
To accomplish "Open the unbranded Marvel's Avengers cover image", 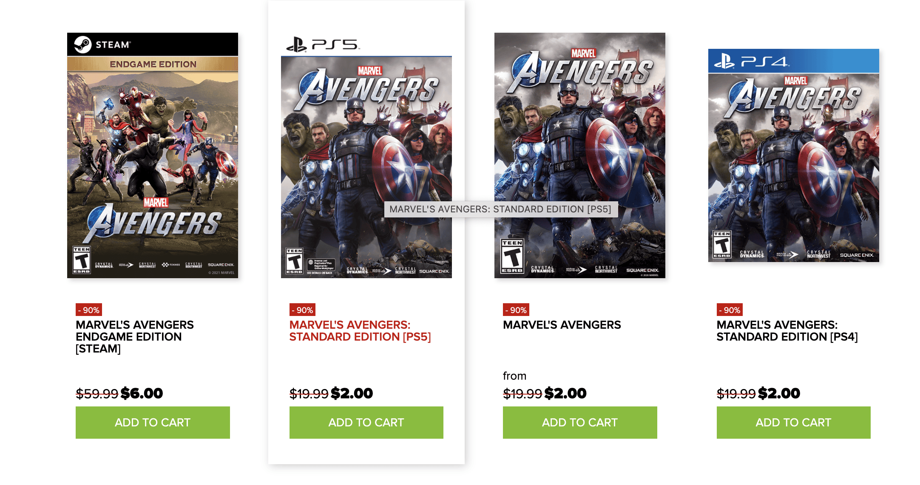I will tap(580, 155).
